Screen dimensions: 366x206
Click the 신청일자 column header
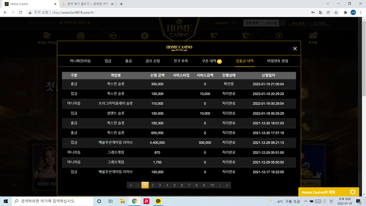[x=268, y=75]
